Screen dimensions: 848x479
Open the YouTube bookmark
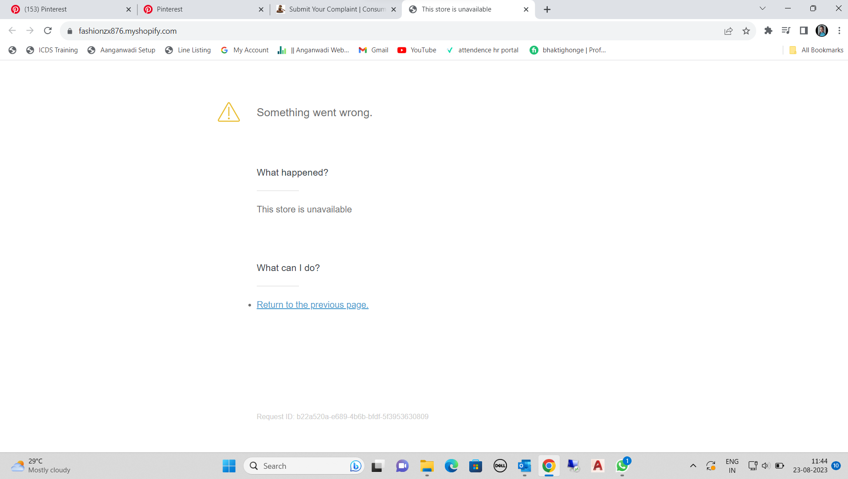(x=417, y=50)
